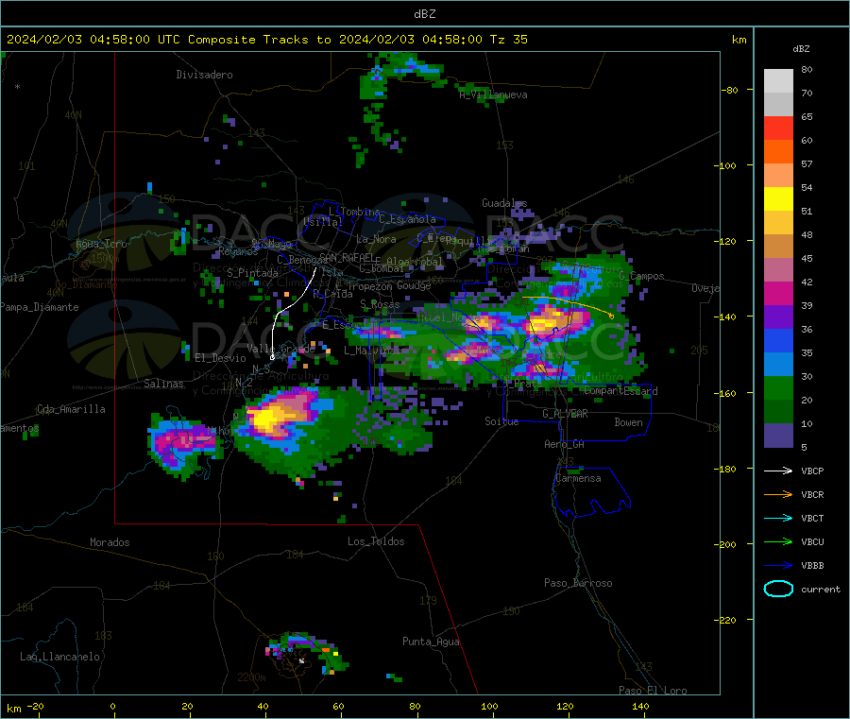Click the C_Campos place label
Image resolution: width=850 pixels, height=719 pixels.
coord(641,276)
